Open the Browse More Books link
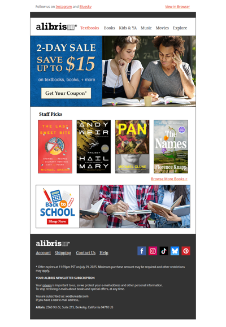 tap(169, 179)
